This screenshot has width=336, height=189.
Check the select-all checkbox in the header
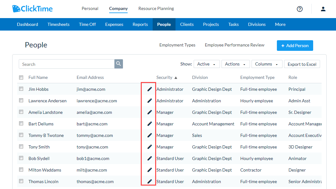[21, 77]
